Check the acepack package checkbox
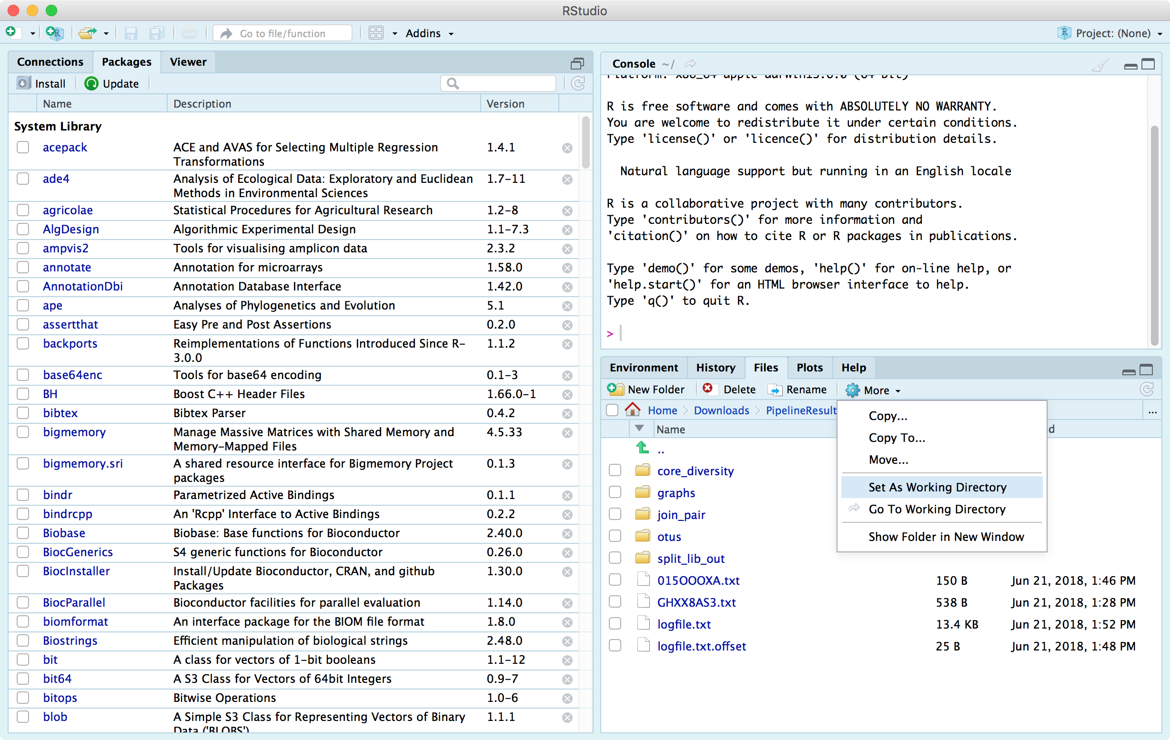1170x740 pixels. pos(23,147)
